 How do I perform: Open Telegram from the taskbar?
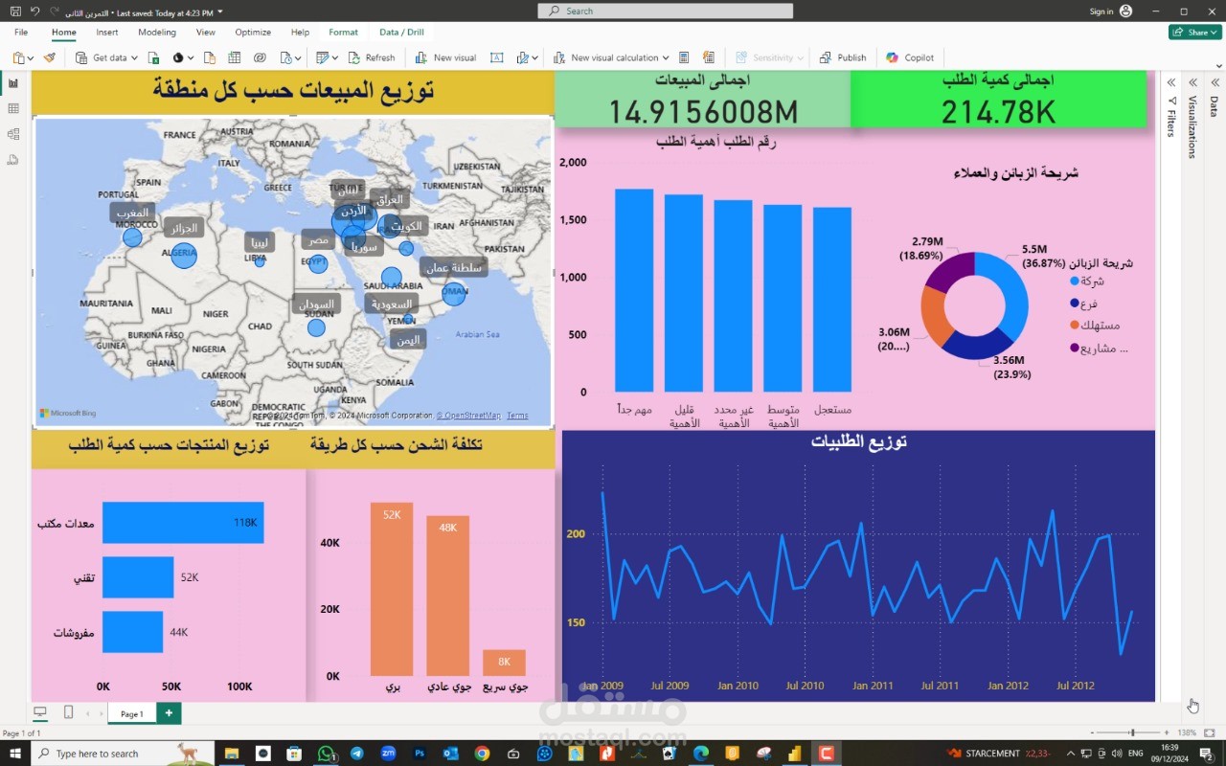pos(357,754)
